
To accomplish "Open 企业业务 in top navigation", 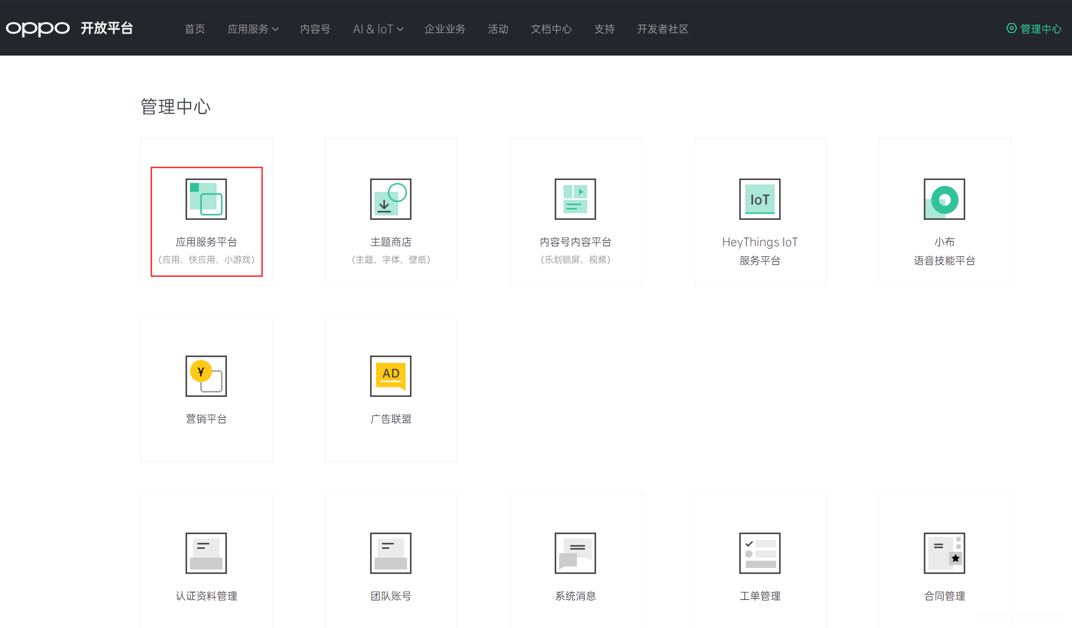I will tap(444, 29).
